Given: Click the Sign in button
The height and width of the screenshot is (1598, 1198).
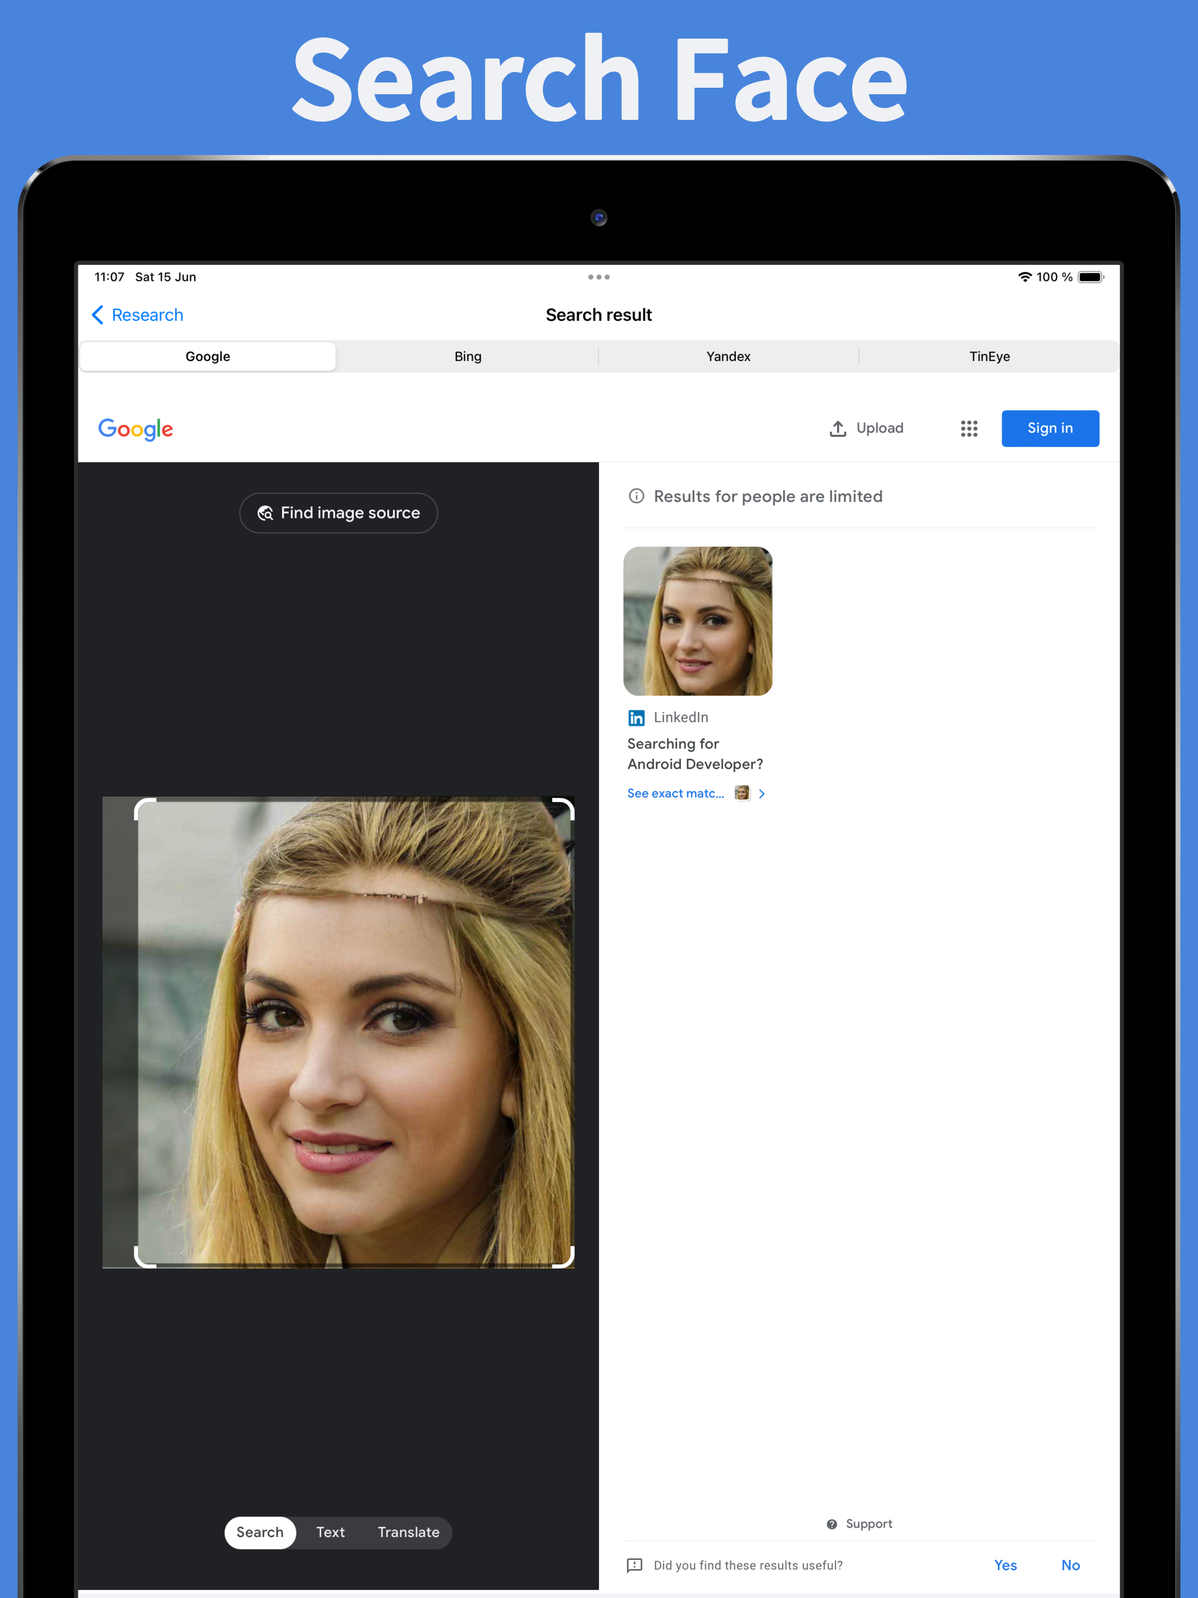Looking at the screenshot, I should (x=1050, y=428).
